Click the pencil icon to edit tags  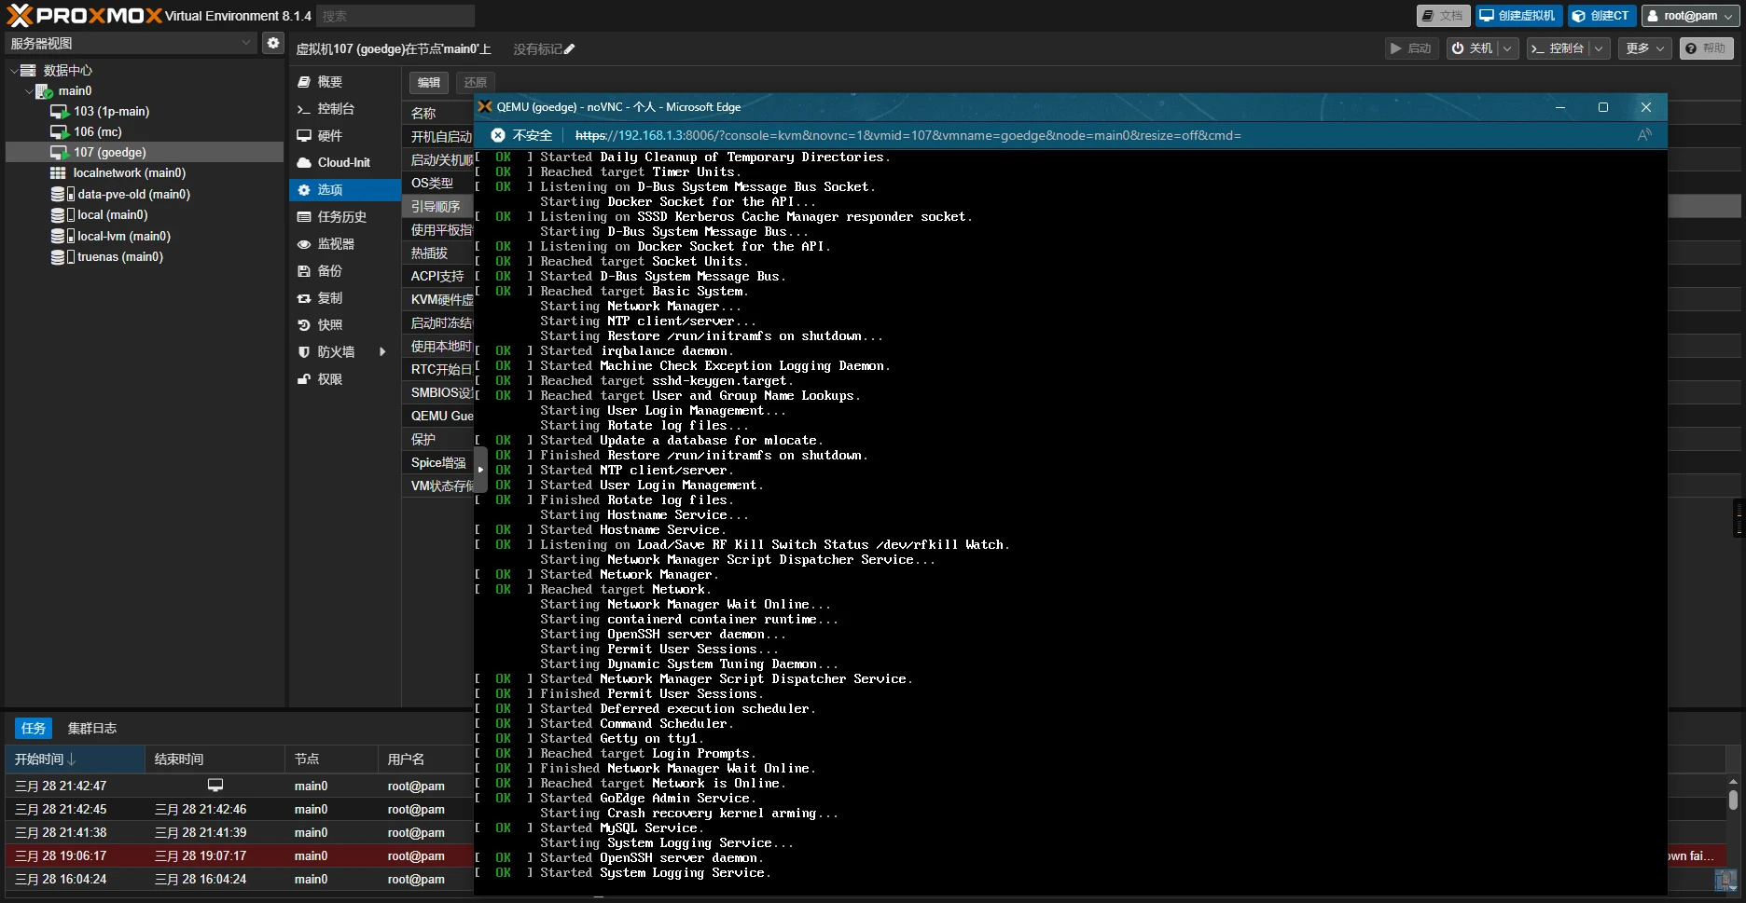pyautogui.click(x=570, y=49)
